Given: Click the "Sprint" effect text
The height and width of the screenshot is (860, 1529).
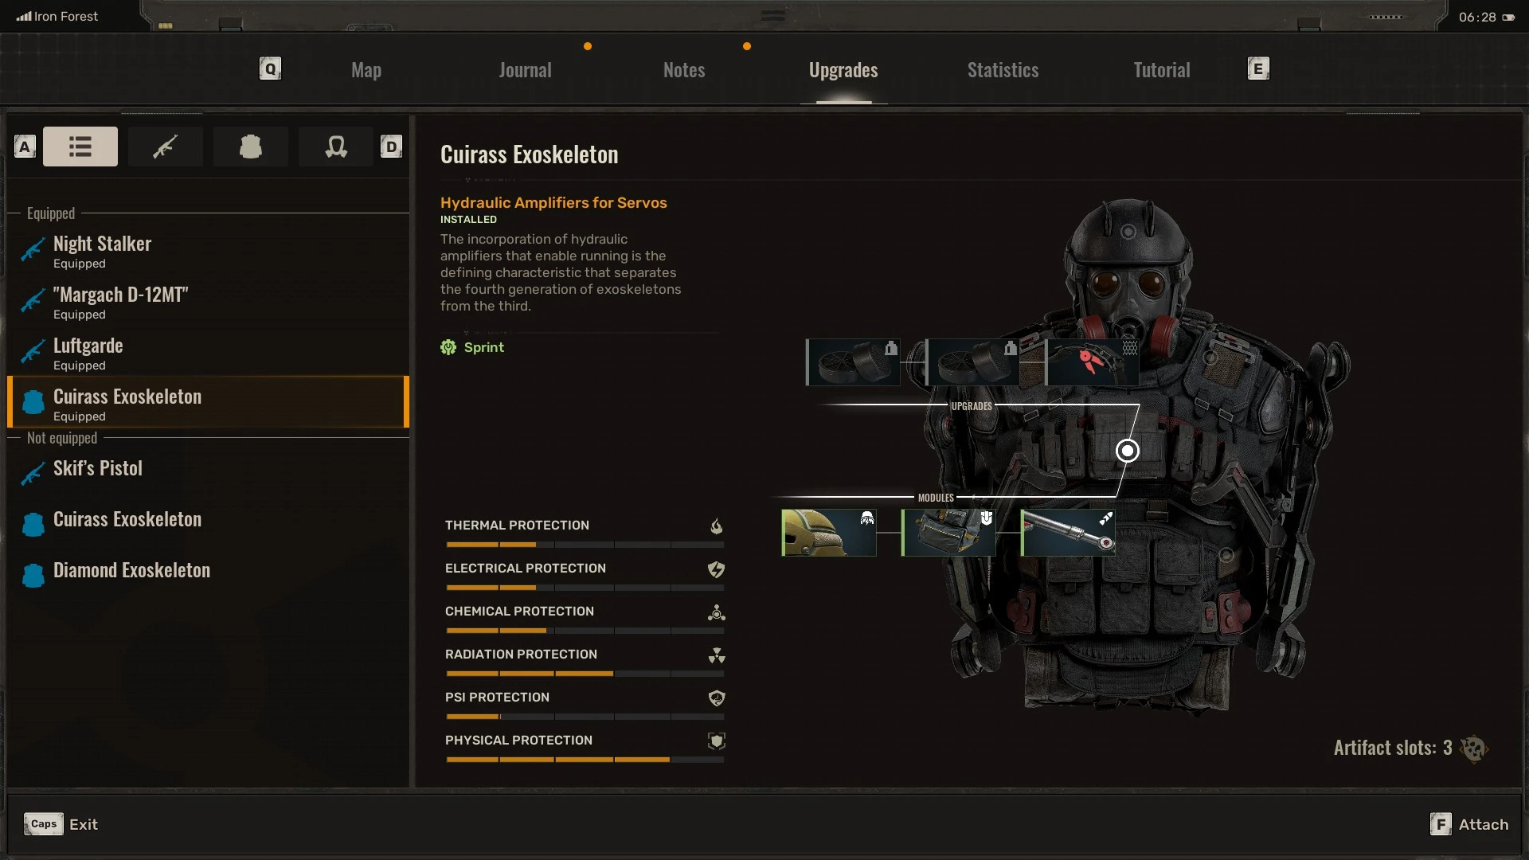Looking at the screenshot, I should click(x=484, y=347).
